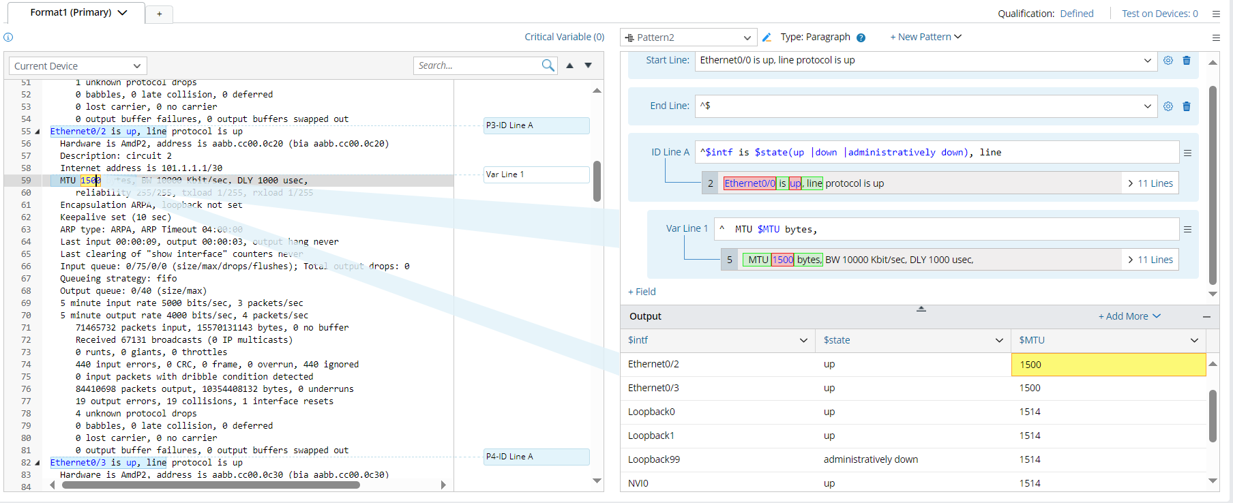Screen dimensions: 1233x503
Task: Open Paragraph type help question icon
Action: tap(861, 38)
